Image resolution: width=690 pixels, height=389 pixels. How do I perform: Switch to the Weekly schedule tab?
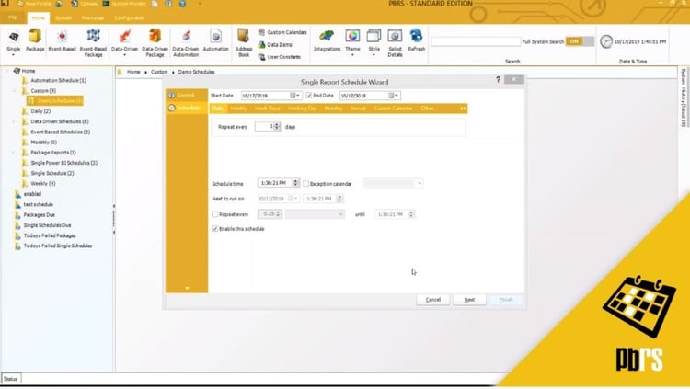(x=238, y=109)
